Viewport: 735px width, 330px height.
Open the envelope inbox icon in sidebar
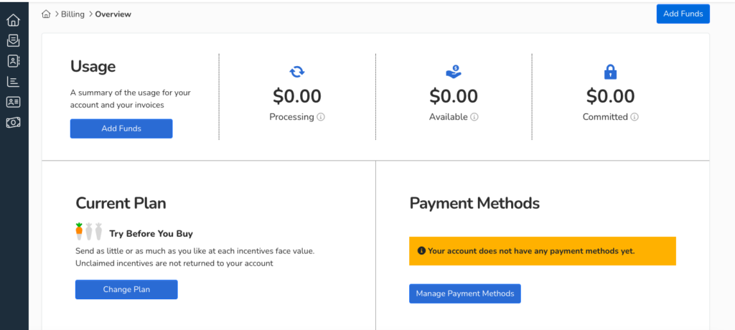13,40
